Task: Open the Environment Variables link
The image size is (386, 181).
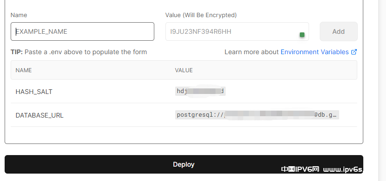Action: pos(315,52)
